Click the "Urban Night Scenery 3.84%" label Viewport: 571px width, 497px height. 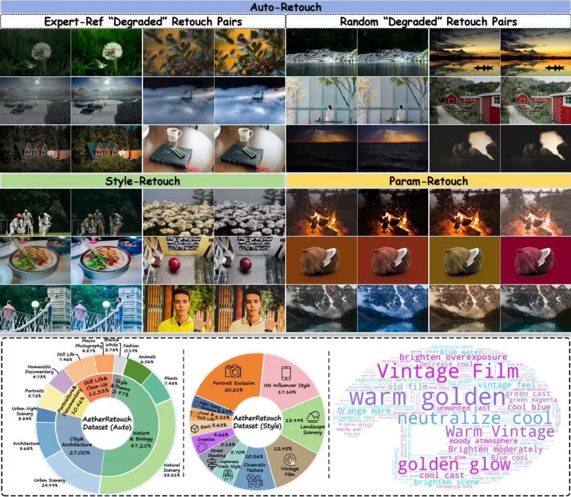pyautogui.click(x=25, y=413)
